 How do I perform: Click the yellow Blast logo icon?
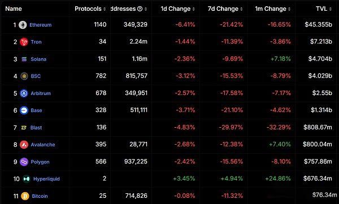click(24, 128)
